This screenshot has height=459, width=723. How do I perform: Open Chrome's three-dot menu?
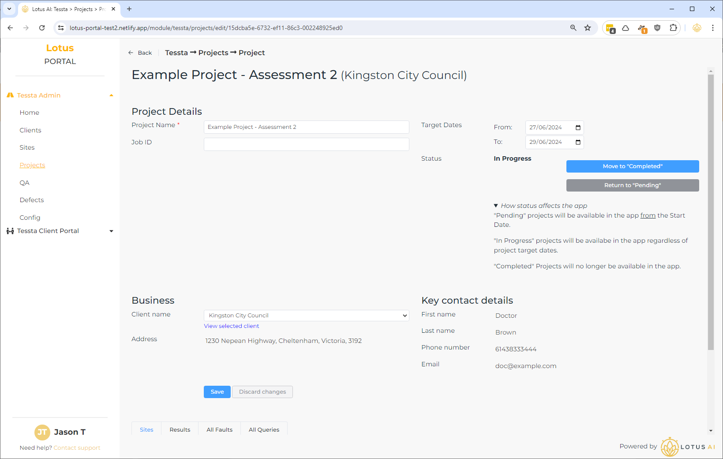pos(712,28)
